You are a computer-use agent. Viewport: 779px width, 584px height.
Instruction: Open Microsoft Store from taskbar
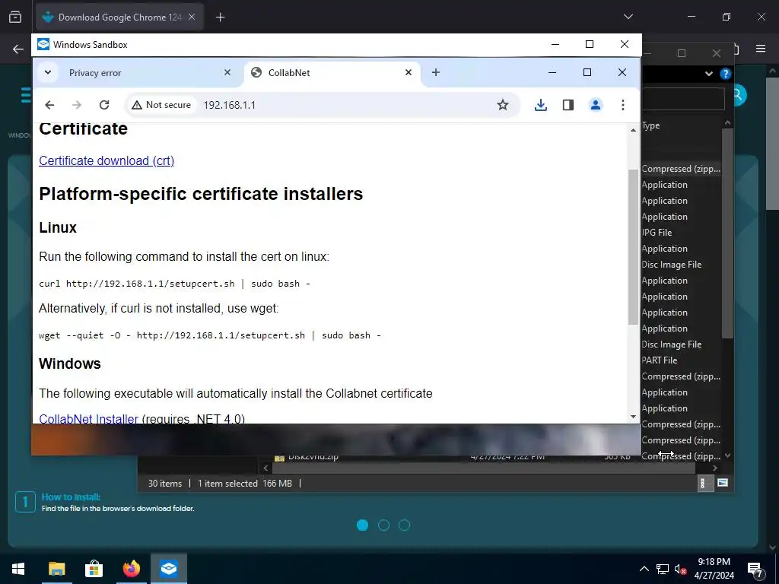coord(94,569)
